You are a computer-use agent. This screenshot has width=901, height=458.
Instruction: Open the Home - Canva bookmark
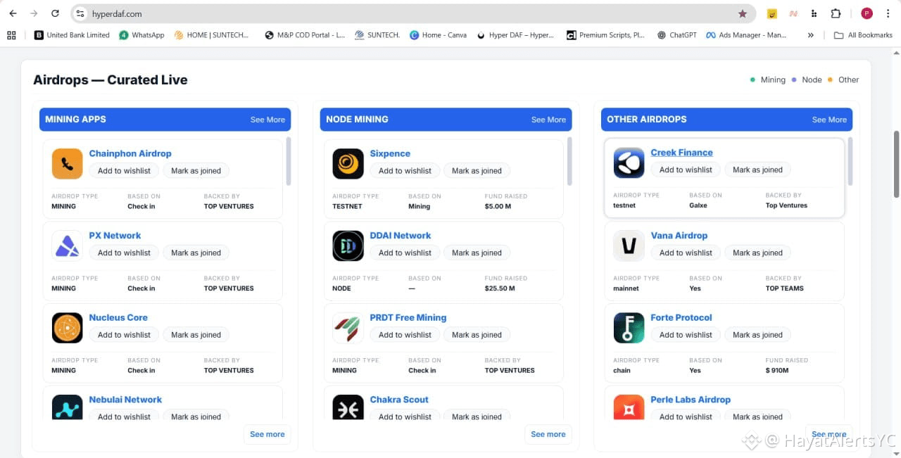tap(438, 34)
